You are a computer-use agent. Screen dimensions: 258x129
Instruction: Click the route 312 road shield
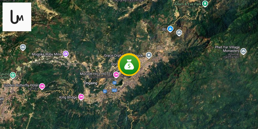coord(114,90)
